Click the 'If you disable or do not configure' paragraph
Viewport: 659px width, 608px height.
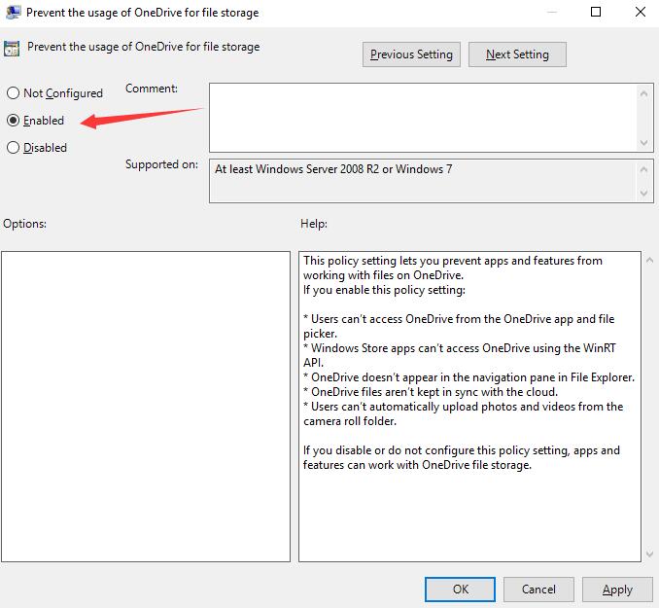point(462,457)
